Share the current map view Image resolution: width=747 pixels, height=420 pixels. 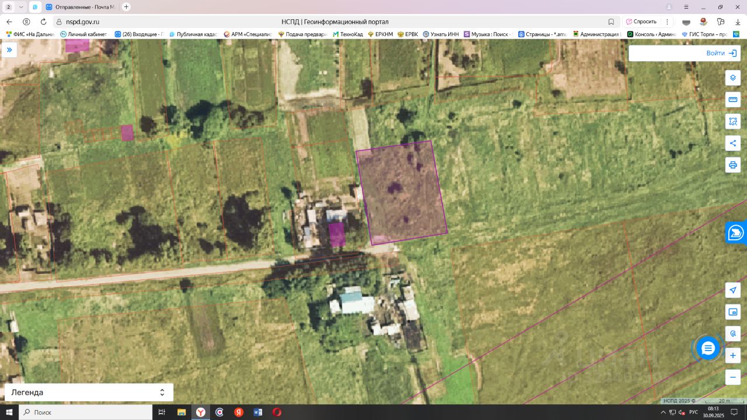733,143
